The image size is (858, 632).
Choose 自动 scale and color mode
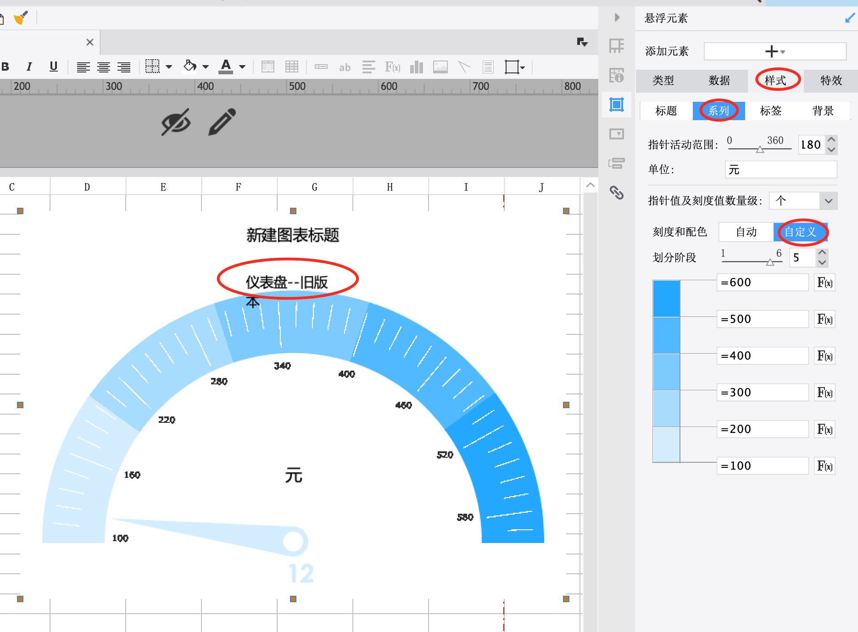pos(746,232)
